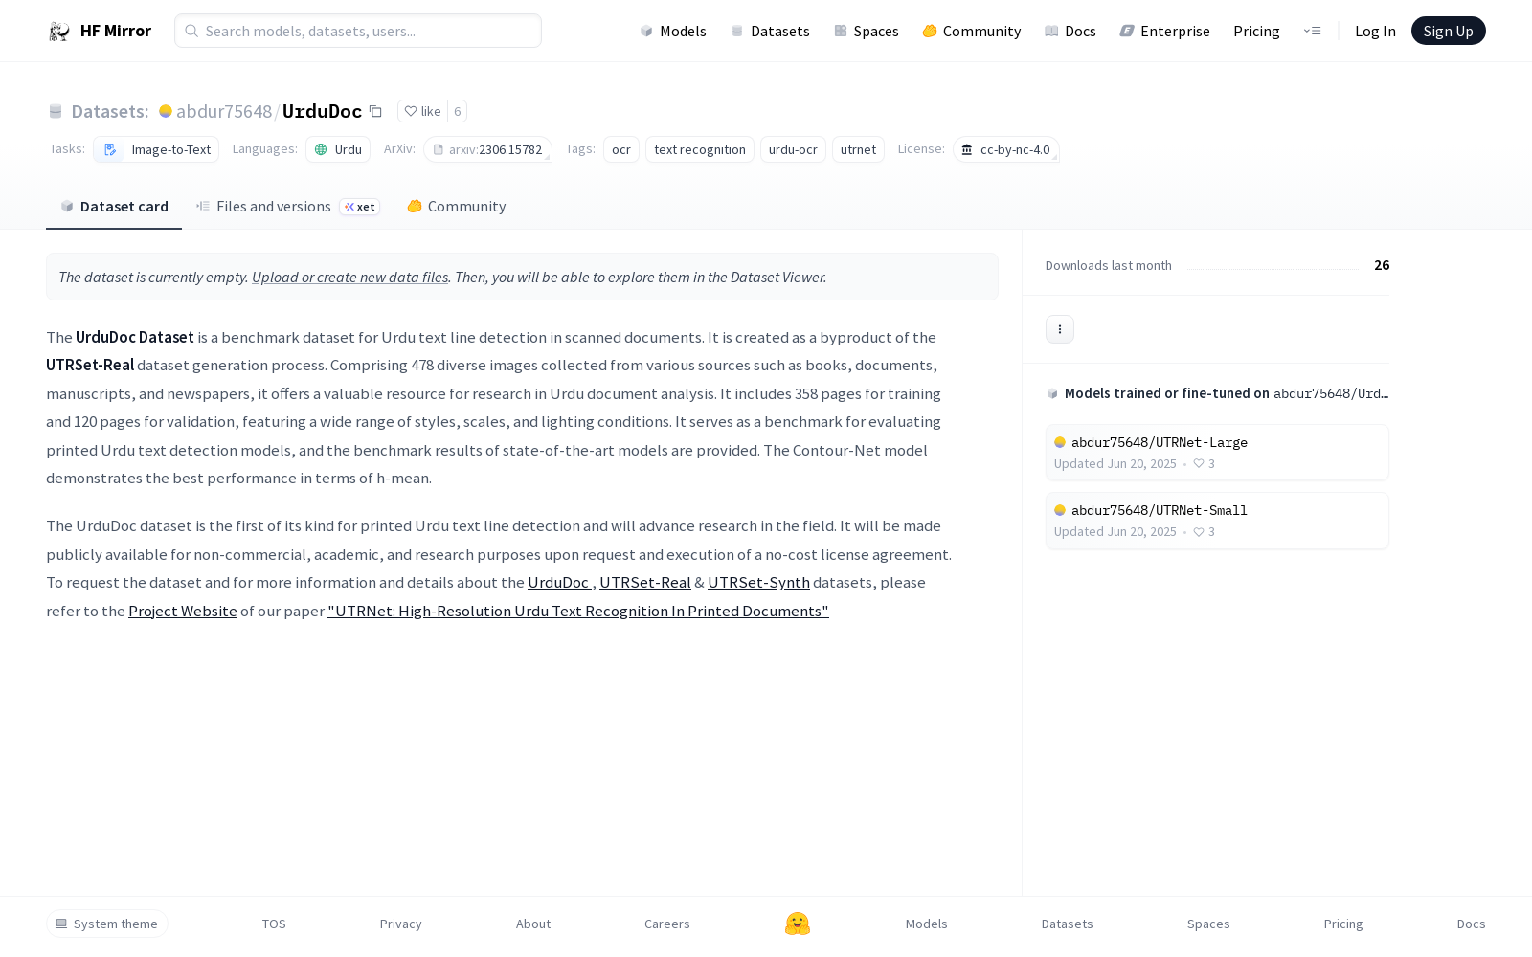This screenshot has width=1532, height=957.
Task: Click the Privacy footer link
Action: (401, 924)
